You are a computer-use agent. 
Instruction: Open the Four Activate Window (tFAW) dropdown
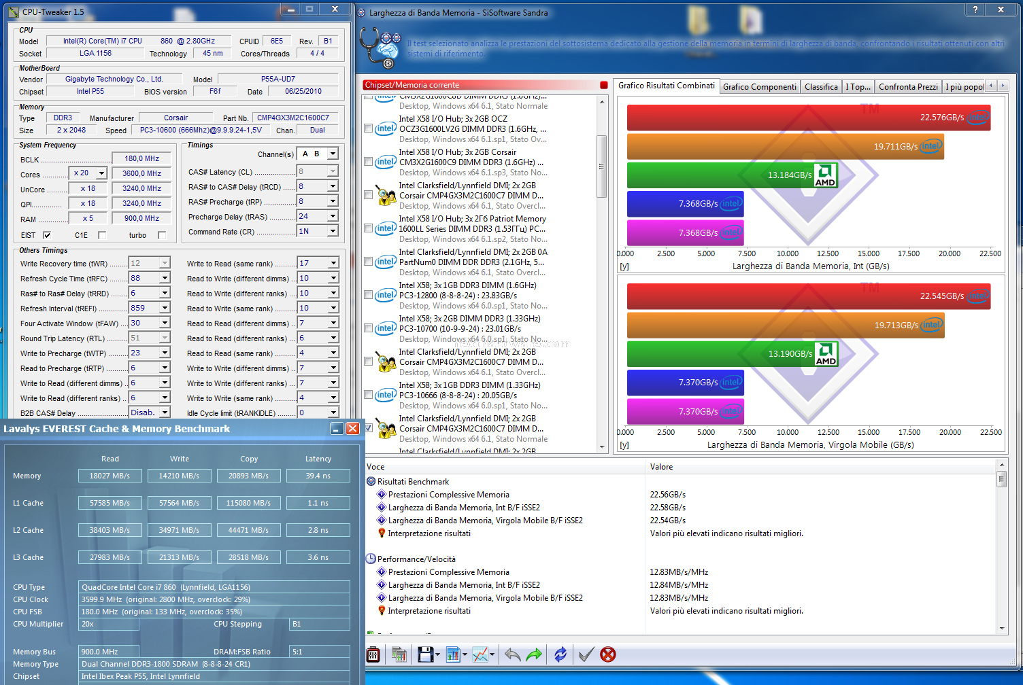[165, 323]
